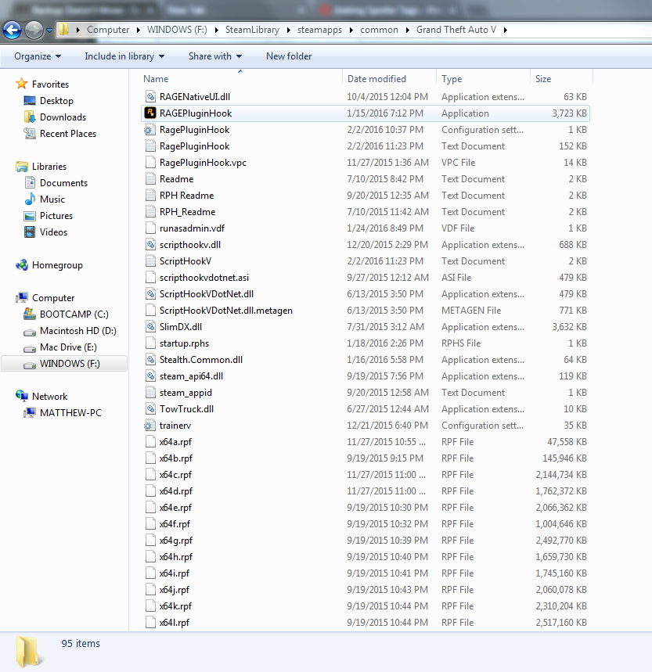Click the RAGEPluginHook application icon
This screenshot has height=672, width=652.
pyautogui.click(x=150, y=113)
